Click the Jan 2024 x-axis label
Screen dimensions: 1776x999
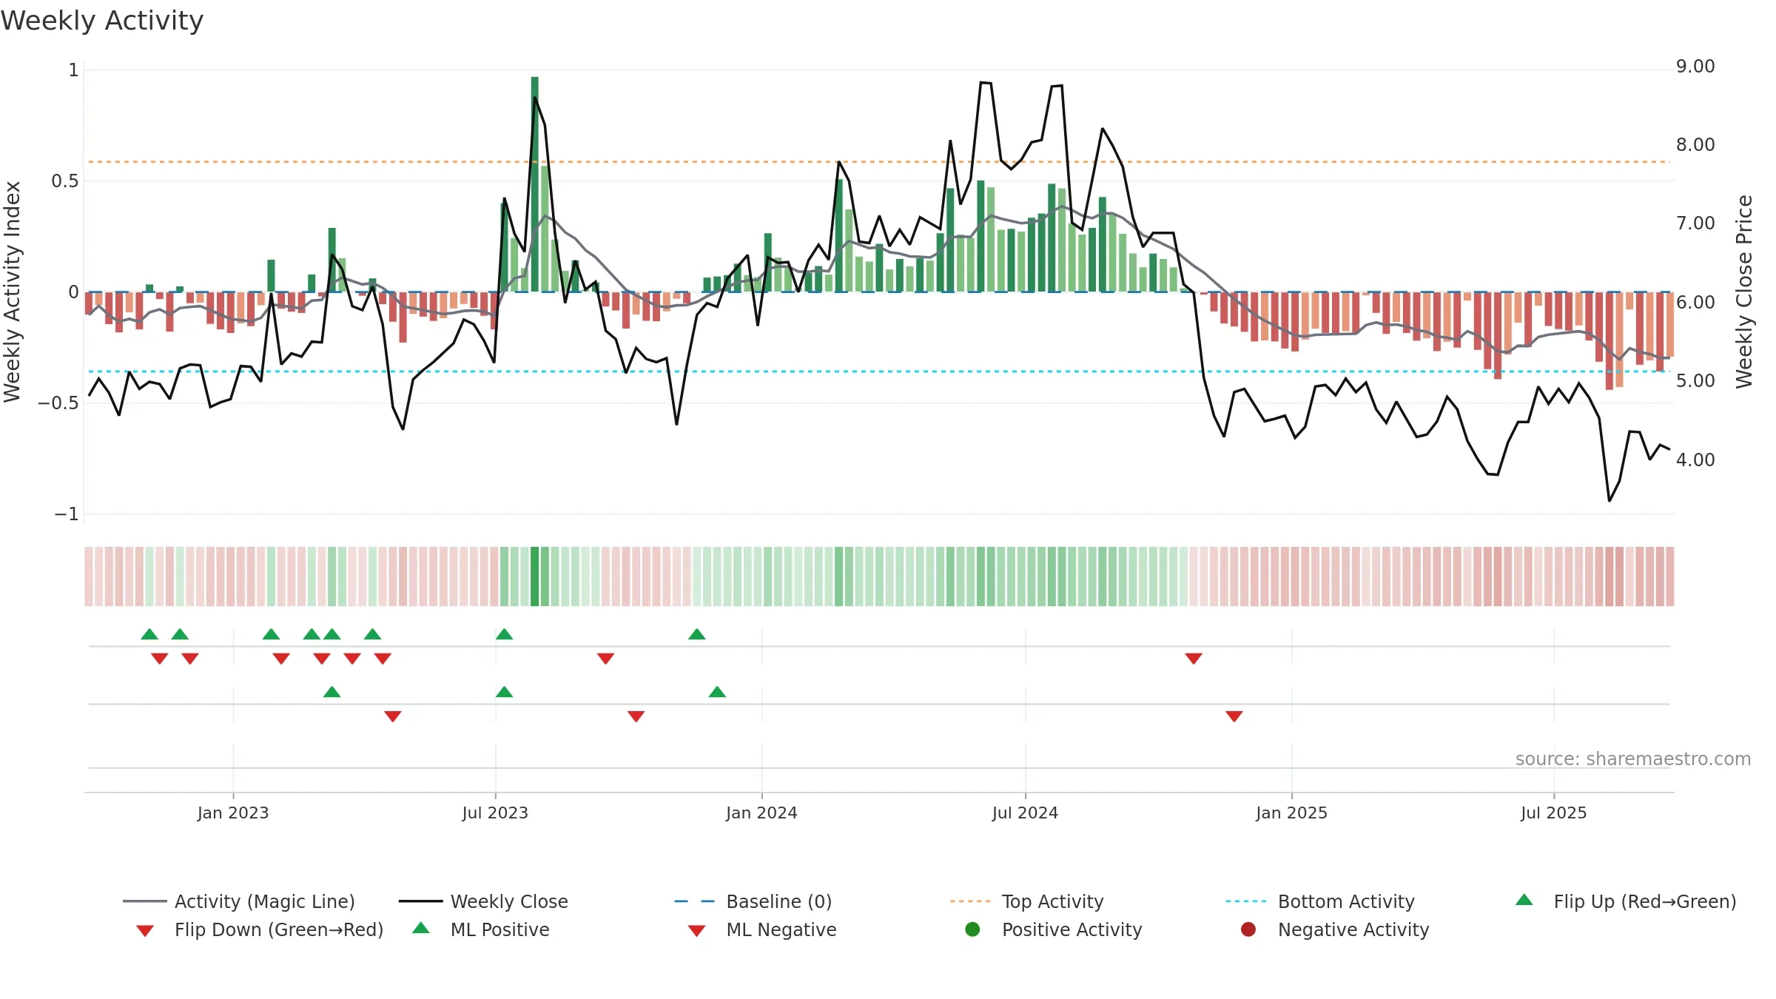tap(761, 813)
